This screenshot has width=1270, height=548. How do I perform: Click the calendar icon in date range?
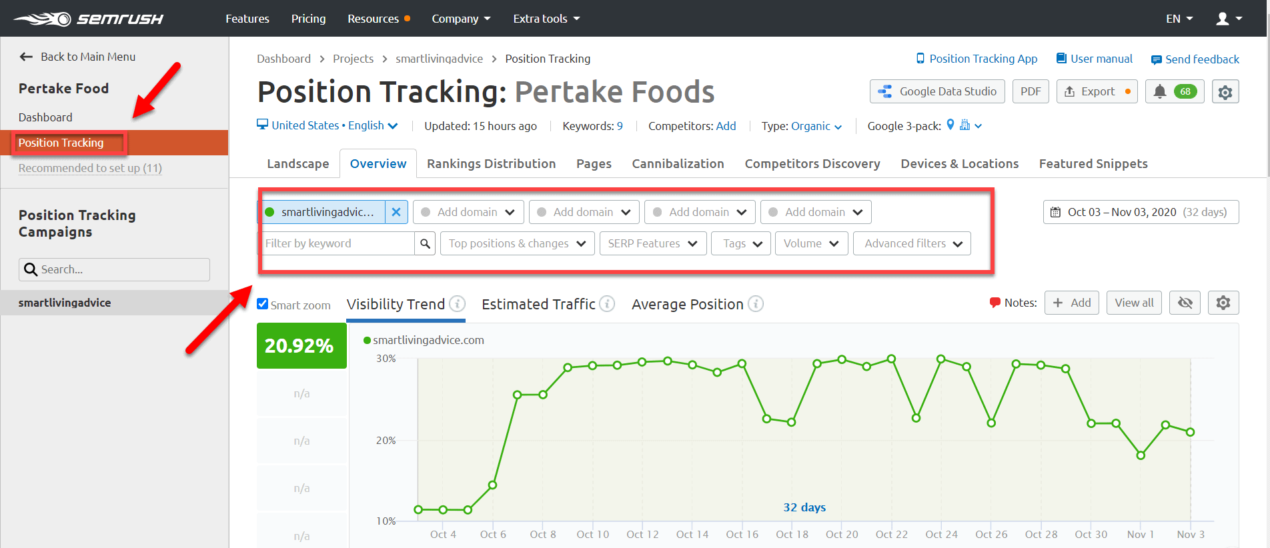click(1055, 212)
